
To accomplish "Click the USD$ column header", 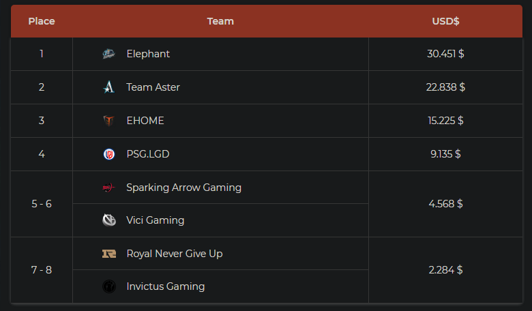I will (445, 21).
